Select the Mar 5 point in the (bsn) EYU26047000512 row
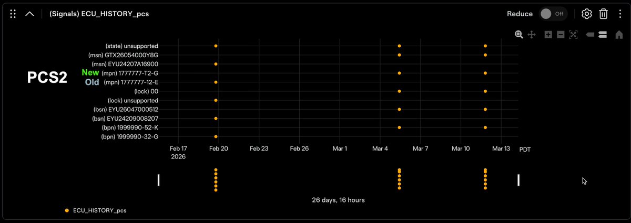This screenshot has width=631, height=223. click(400, 109)
